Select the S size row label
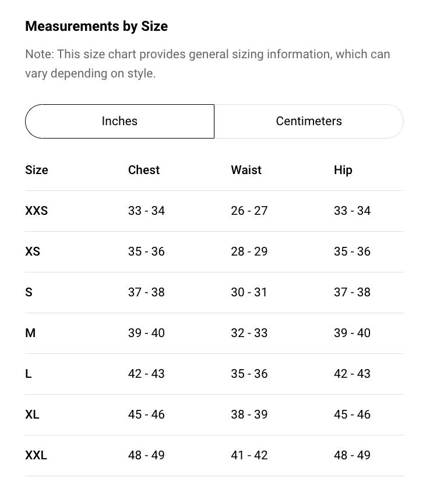The width and height of the screenshot is (430, 496). pos(29,292)
